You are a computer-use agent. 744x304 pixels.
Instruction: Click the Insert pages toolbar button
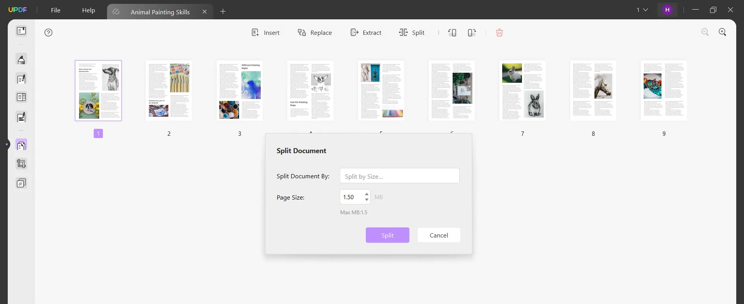265,32
